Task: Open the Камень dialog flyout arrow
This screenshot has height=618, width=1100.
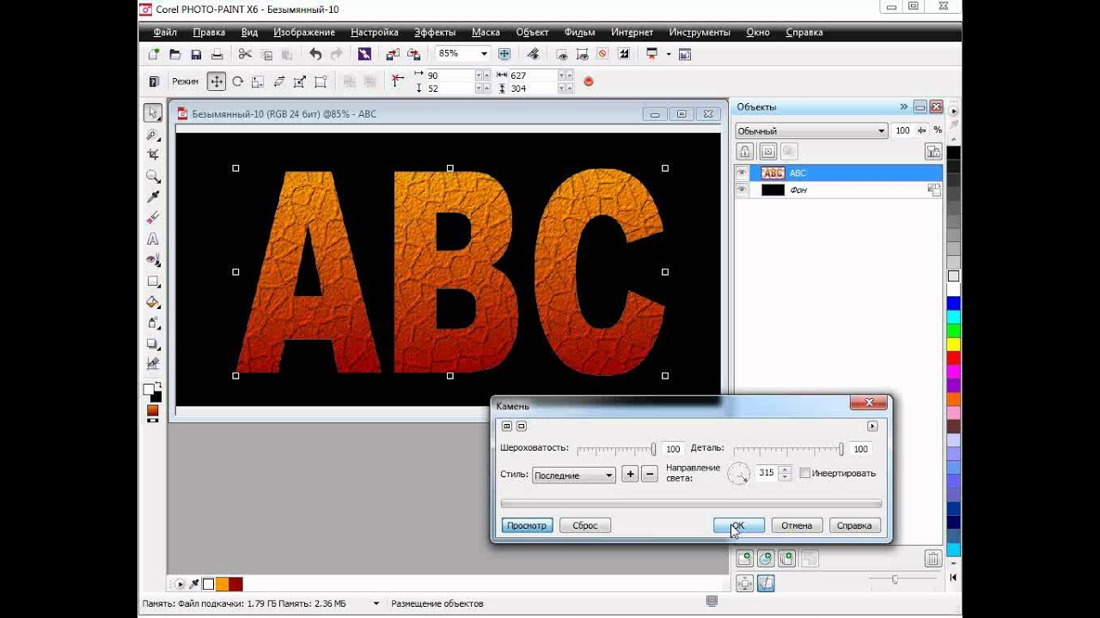Action: click(x=872, y=426)
